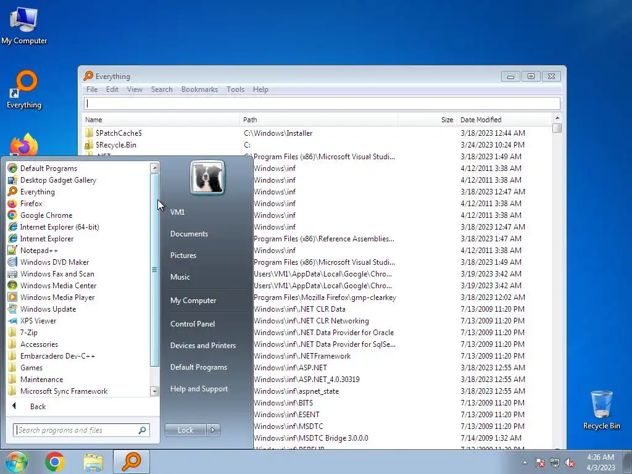Open Devices and Printers
The width and height of the screenshot is (632, 474).
202,346
